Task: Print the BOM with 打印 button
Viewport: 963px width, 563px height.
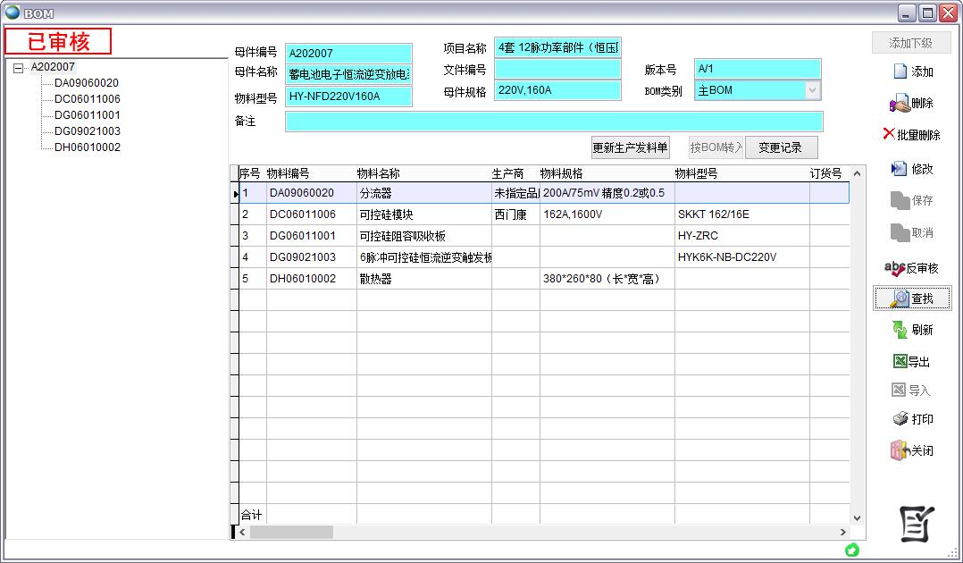Action: 911,419
